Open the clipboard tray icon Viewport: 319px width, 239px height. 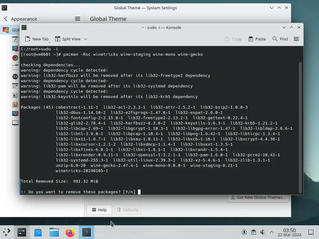pos(254,232)
